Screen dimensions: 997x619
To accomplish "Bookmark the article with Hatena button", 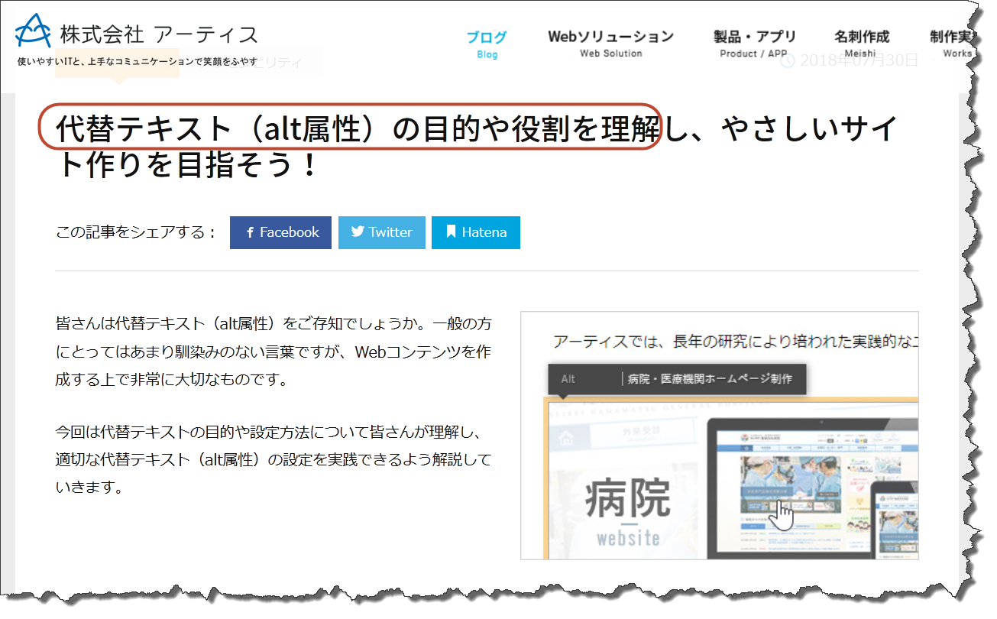I will [476, 232].
